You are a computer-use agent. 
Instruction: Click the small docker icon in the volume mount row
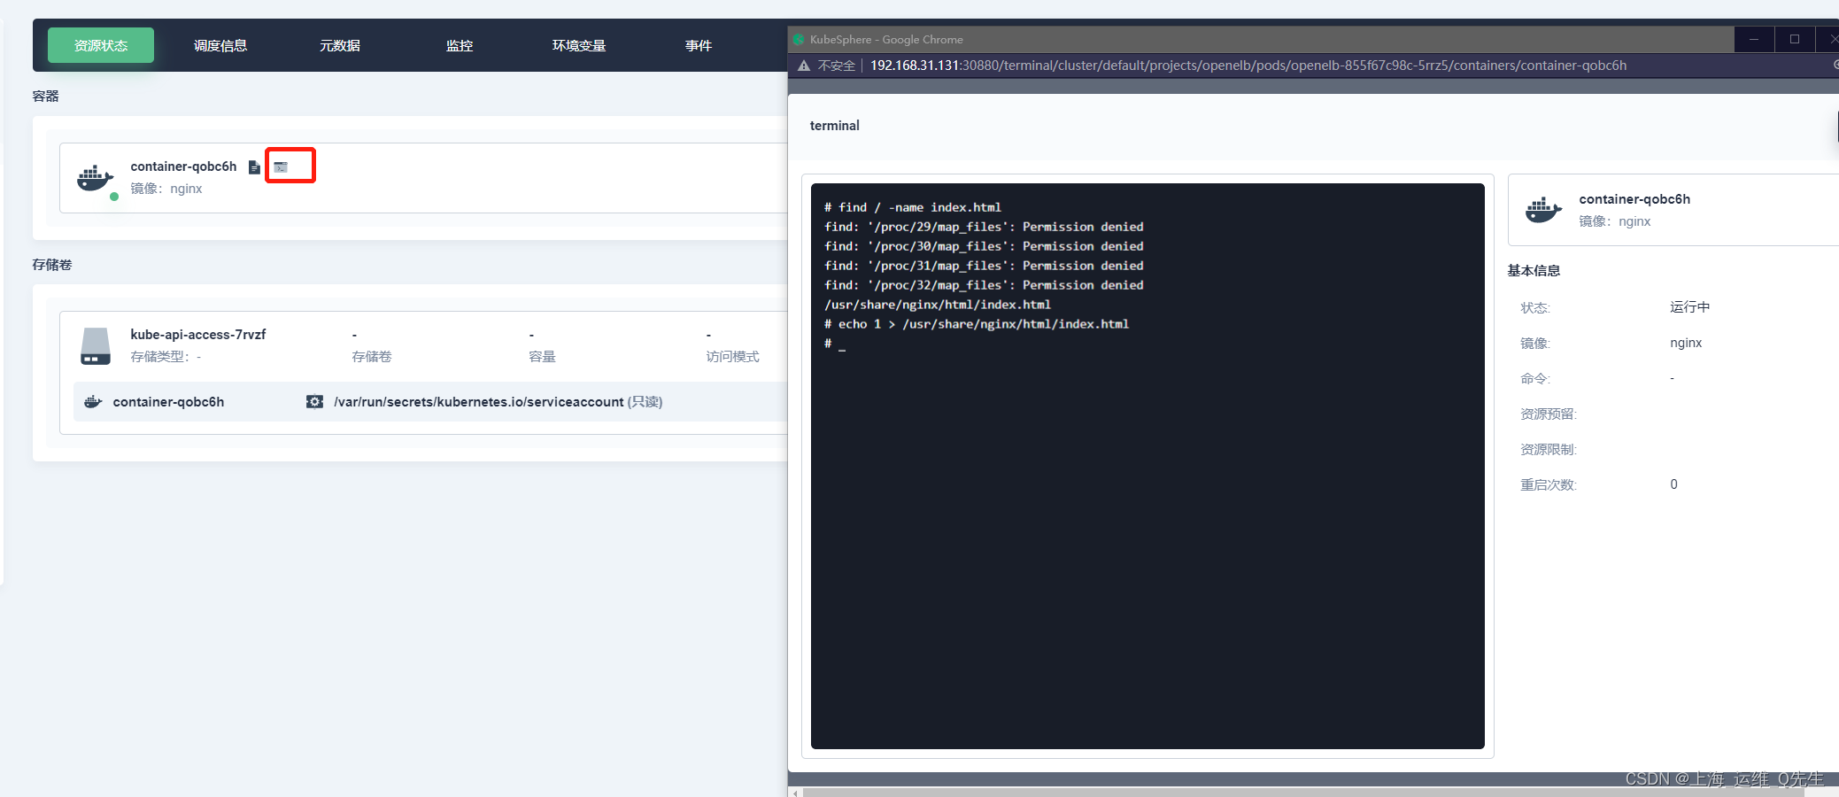point(93,402)
